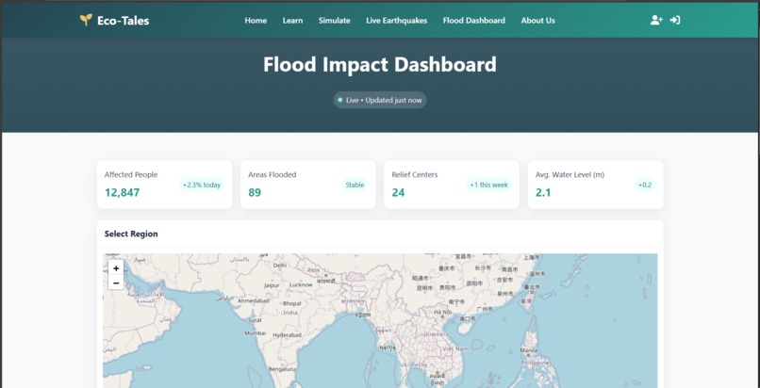
Task: Select the Relief Centers value 24
Action: coord(399,192)
